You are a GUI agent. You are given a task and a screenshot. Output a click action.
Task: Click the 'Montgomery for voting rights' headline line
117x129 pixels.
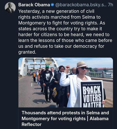[x=54, y=119]
